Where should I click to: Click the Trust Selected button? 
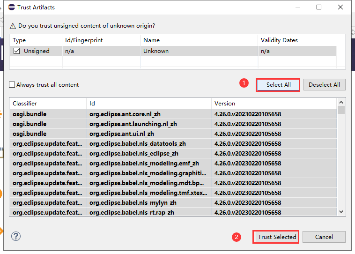(x=277, y=237)
